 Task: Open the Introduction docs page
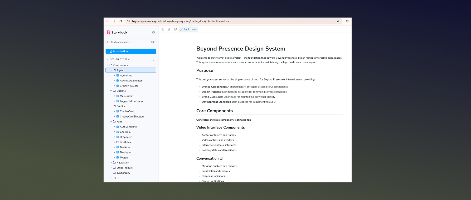pos(131,51)
